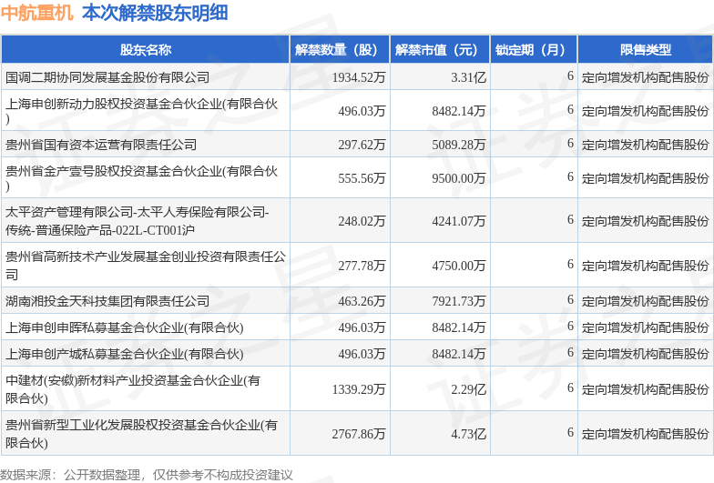Click lock period 6 in 太平资产管理 row

click(x=570, y=220)
